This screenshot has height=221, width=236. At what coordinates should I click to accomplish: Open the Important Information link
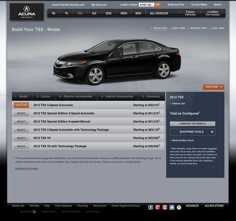pyautogui.click(x=27, y=169)
